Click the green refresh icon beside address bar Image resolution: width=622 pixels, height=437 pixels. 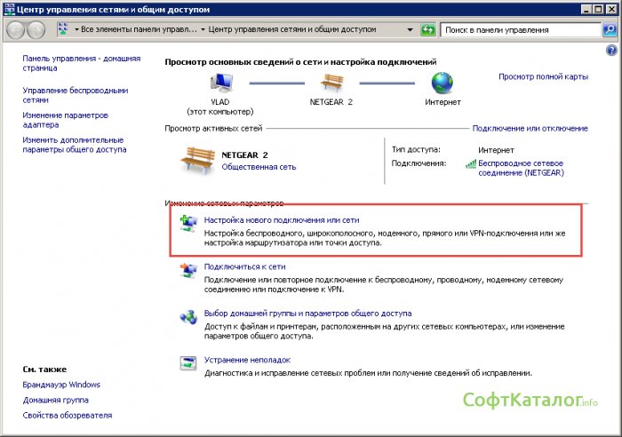tap(427, 29)
